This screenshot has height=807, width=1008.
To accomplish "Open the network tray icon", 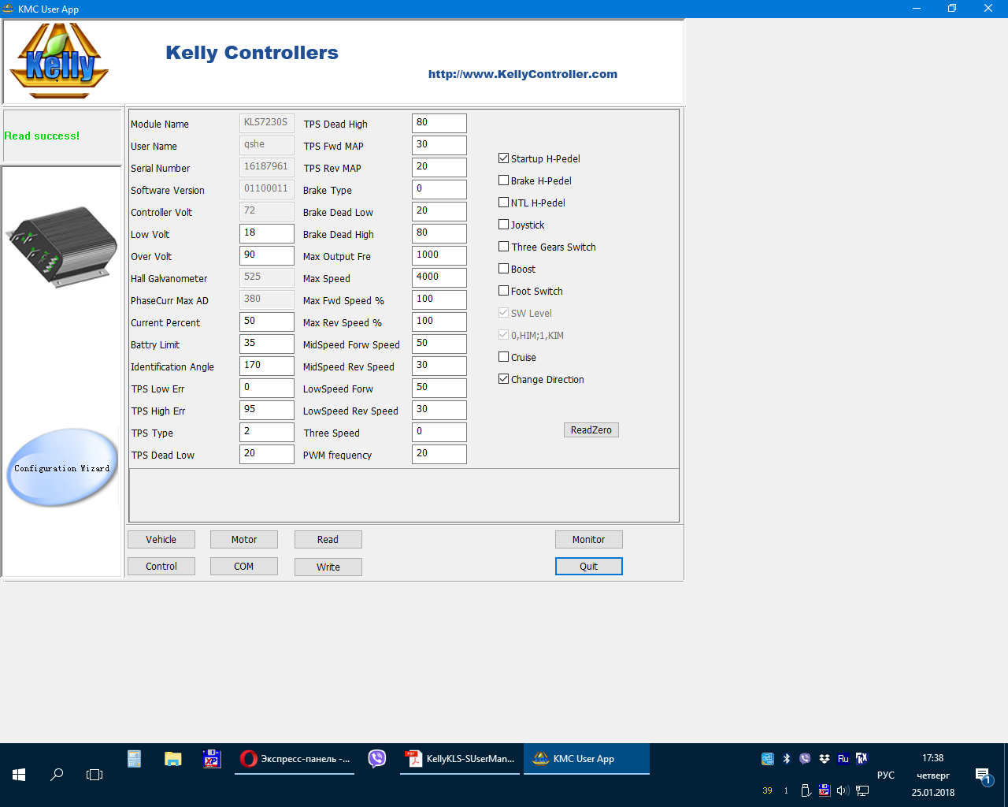I will 862,790.
